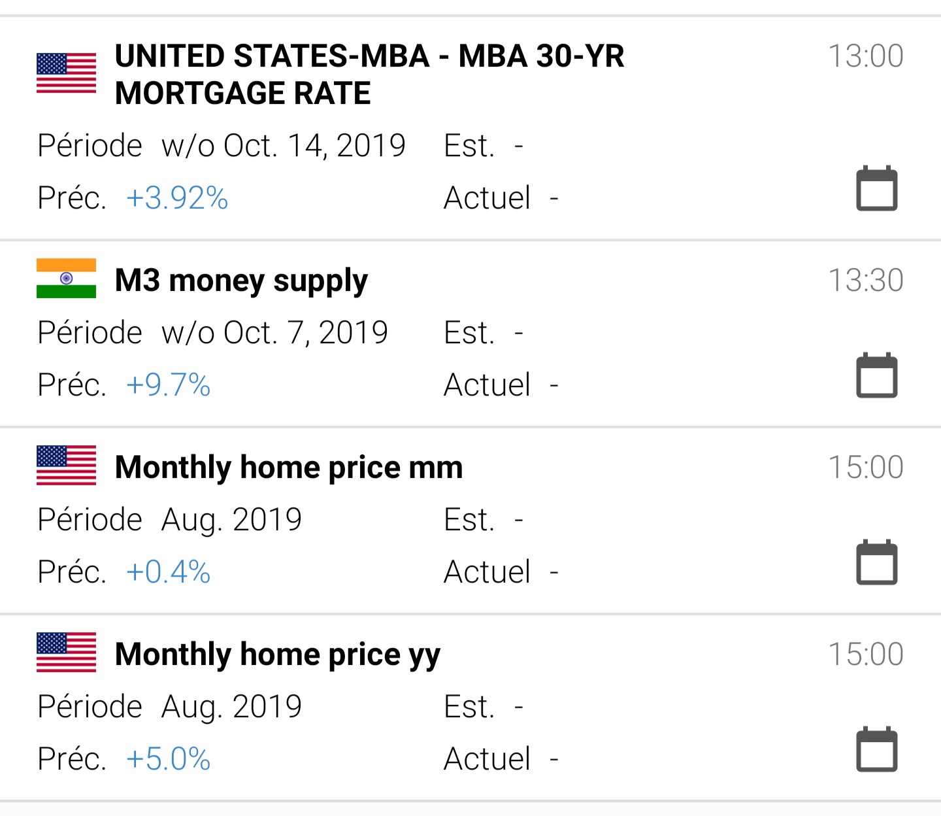This screenshot has height=816, width=941.
Task: Tap the previous value +3.92%
Action: click(177, 198)
